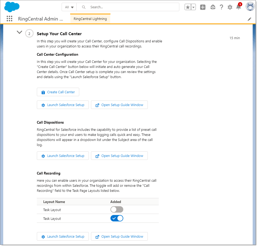This screenshot has height=247, width=258.
Task: Click the Favorites star icon
Action: [188, 7]
